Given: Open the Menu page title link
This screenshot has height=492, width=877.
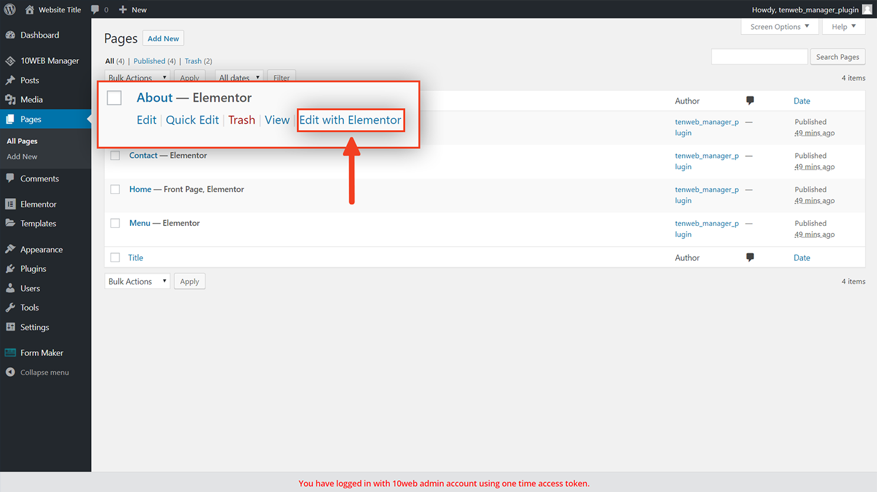Looking at the screenshot, I should (139, 223).
